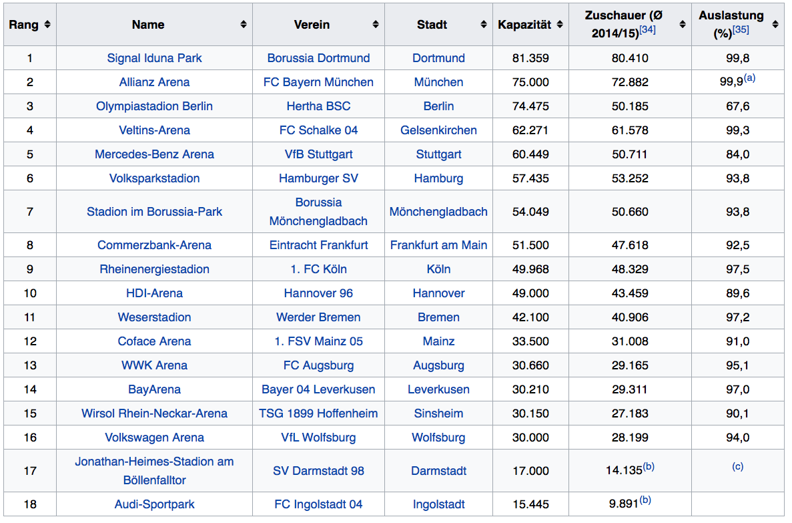Image resolution: width=792 pixels, height=523 pixels.
Task: Select utilization value 89,6
Action: pos(737,293)
